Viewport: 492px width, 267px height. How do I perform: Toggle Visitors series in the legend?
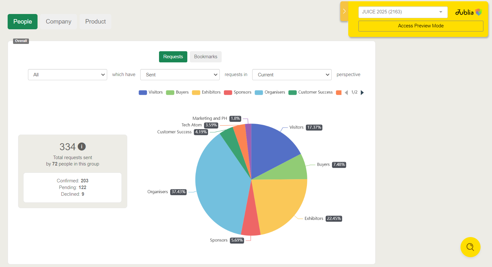tap(151, 92)
